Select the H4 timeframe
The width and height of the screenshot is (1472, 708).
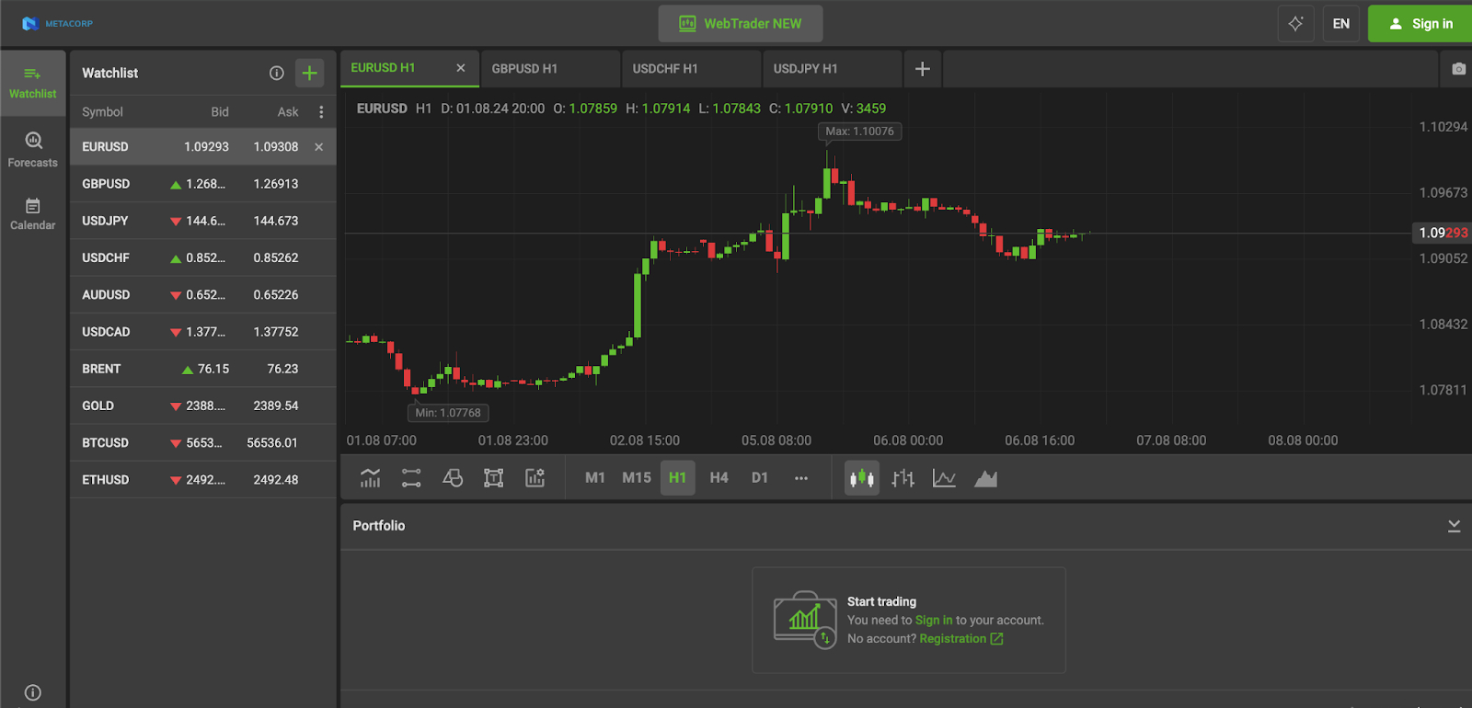pyautogui.click(x=719, y=478)
